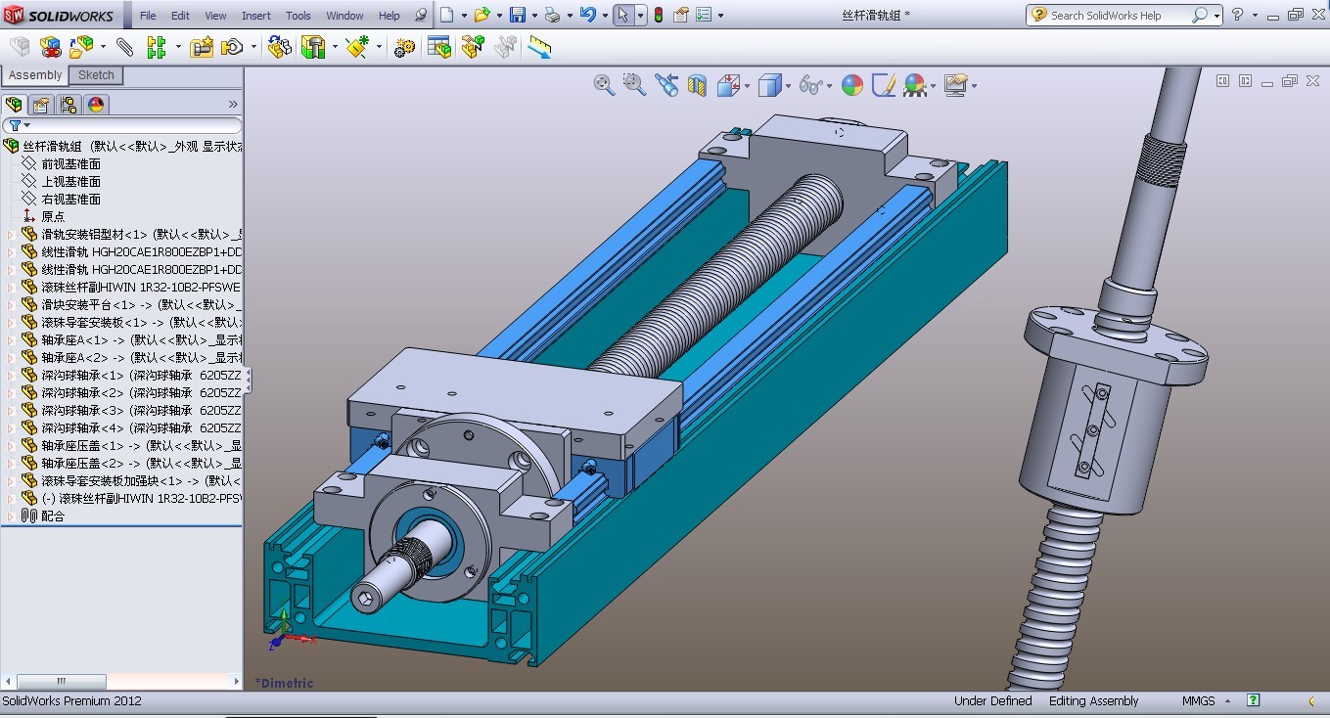Undo the last action
The height and width of the screenshot is (718, 1330).
coord(587,15)
